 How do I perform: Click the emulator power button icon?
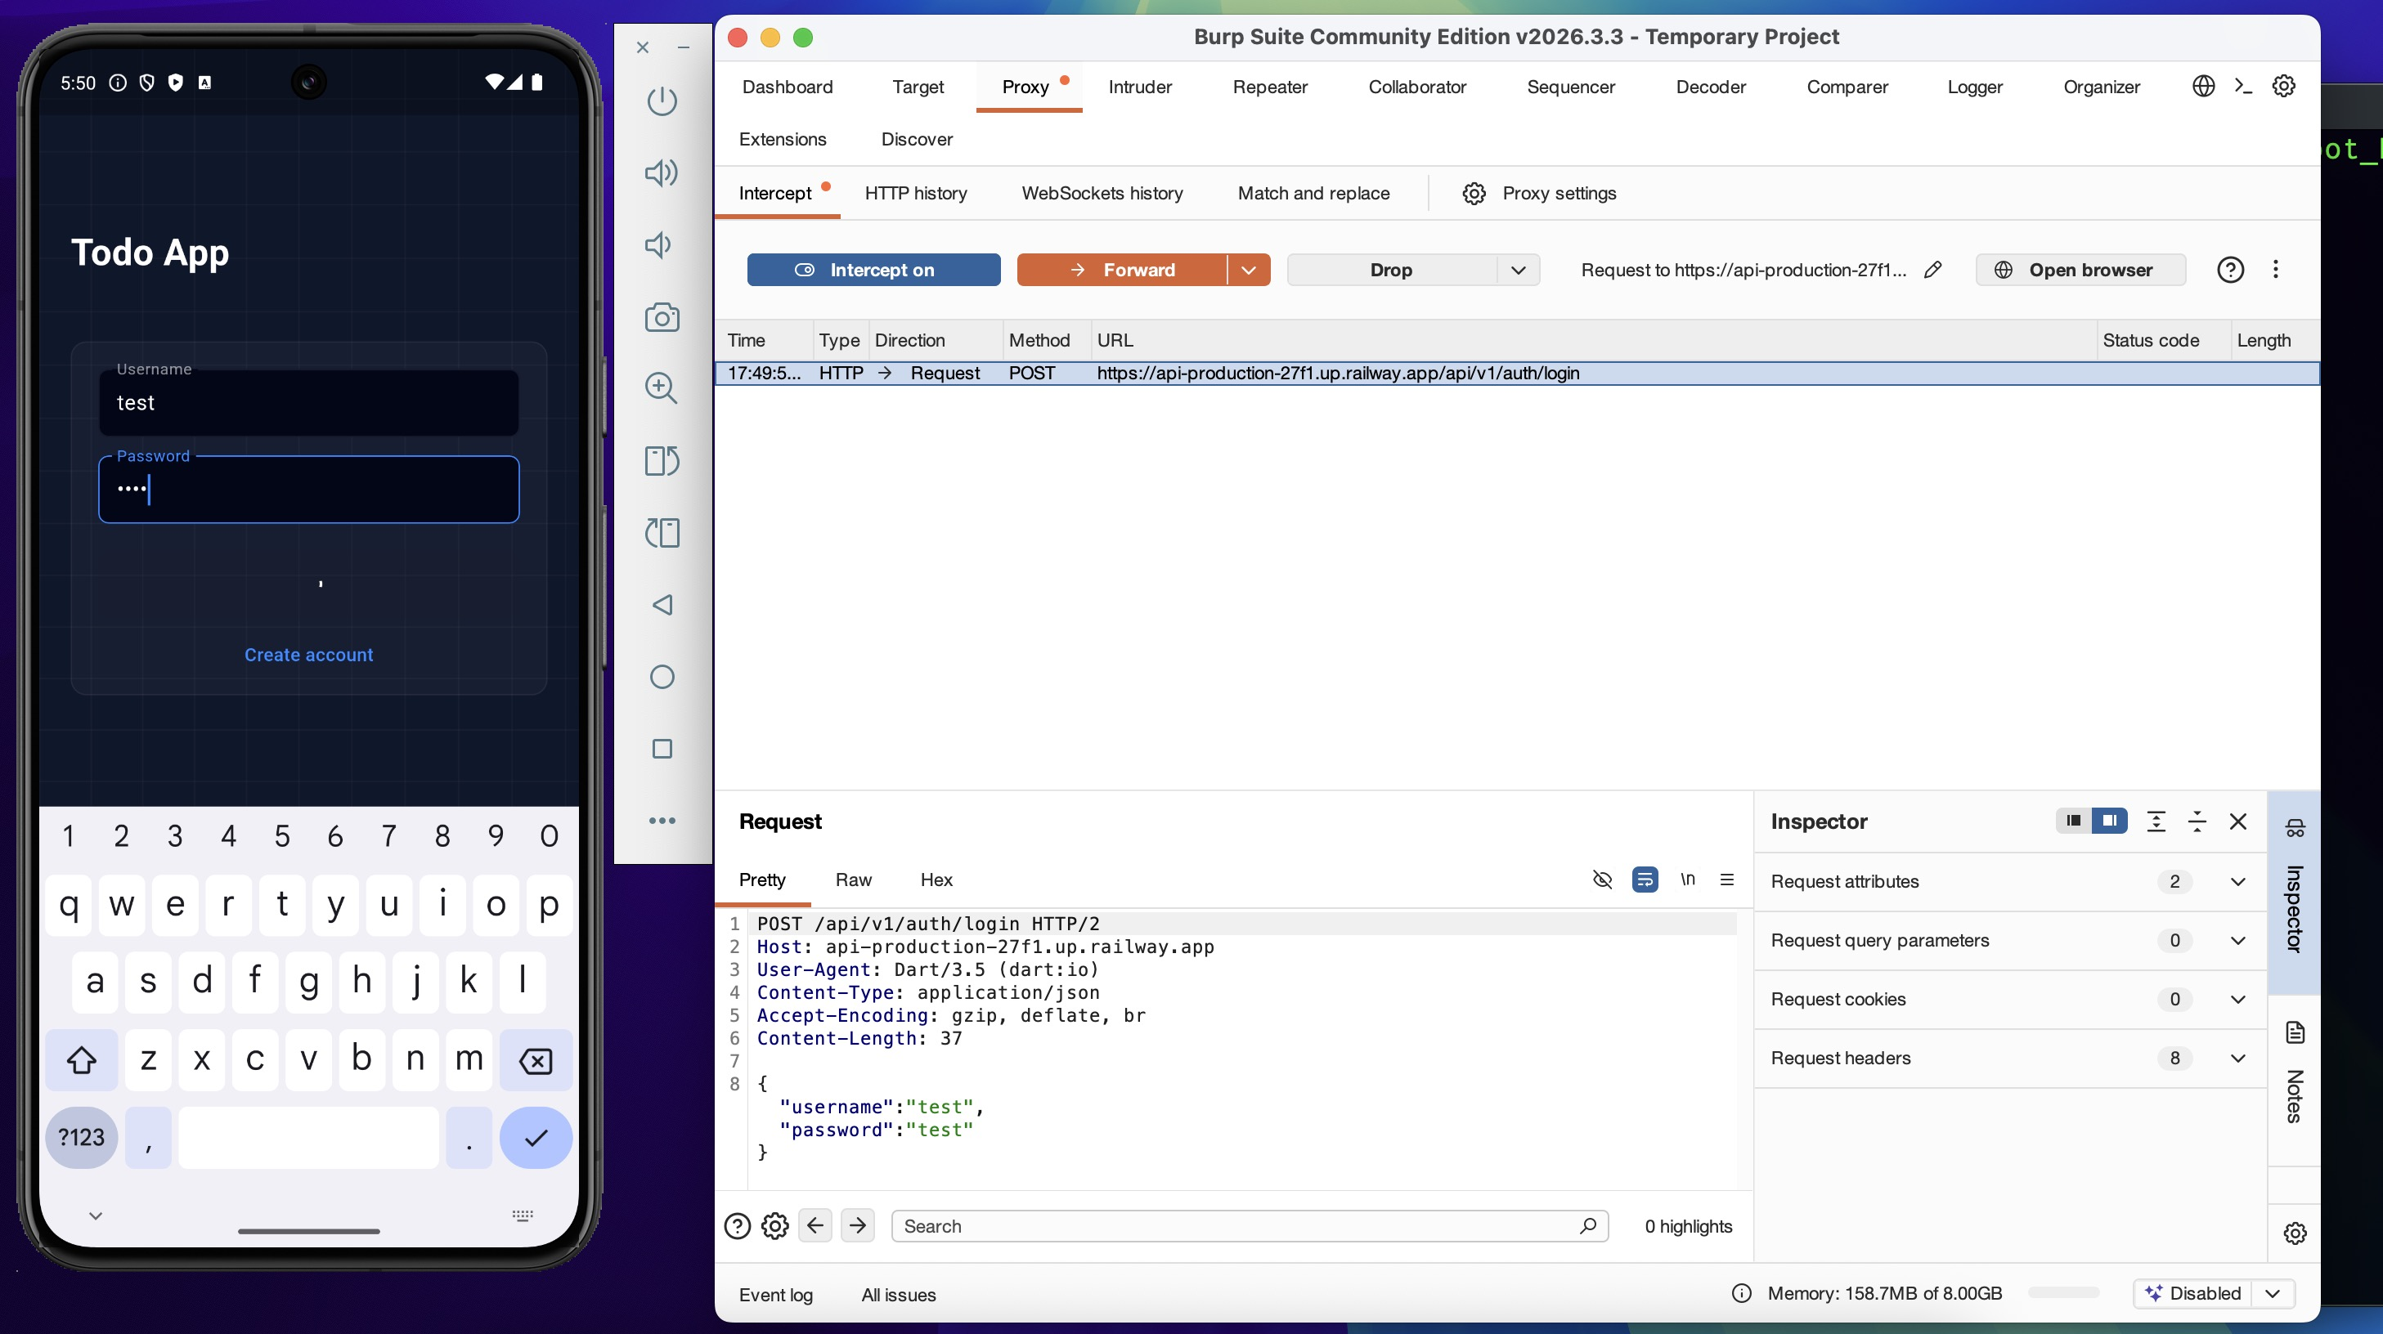[x=662, y=101]
